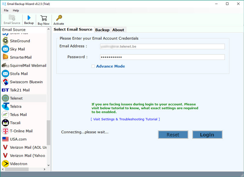Choose the Sky Mail envelope icon
The height and width of the screenshot is (177, 244).
[x=5, y=49]
